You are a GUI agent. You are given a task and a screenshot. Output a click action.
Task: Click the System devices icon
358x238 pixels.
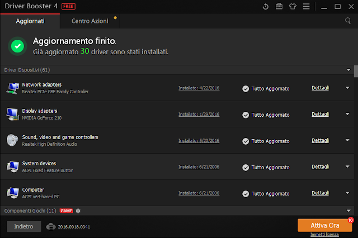tap(13, 166)
